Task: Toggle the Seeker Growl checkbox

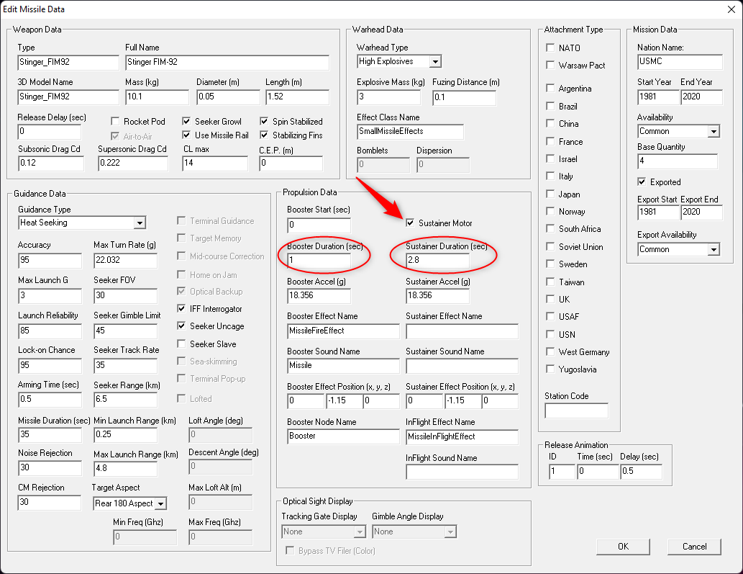Action: [x=187, y=122]
